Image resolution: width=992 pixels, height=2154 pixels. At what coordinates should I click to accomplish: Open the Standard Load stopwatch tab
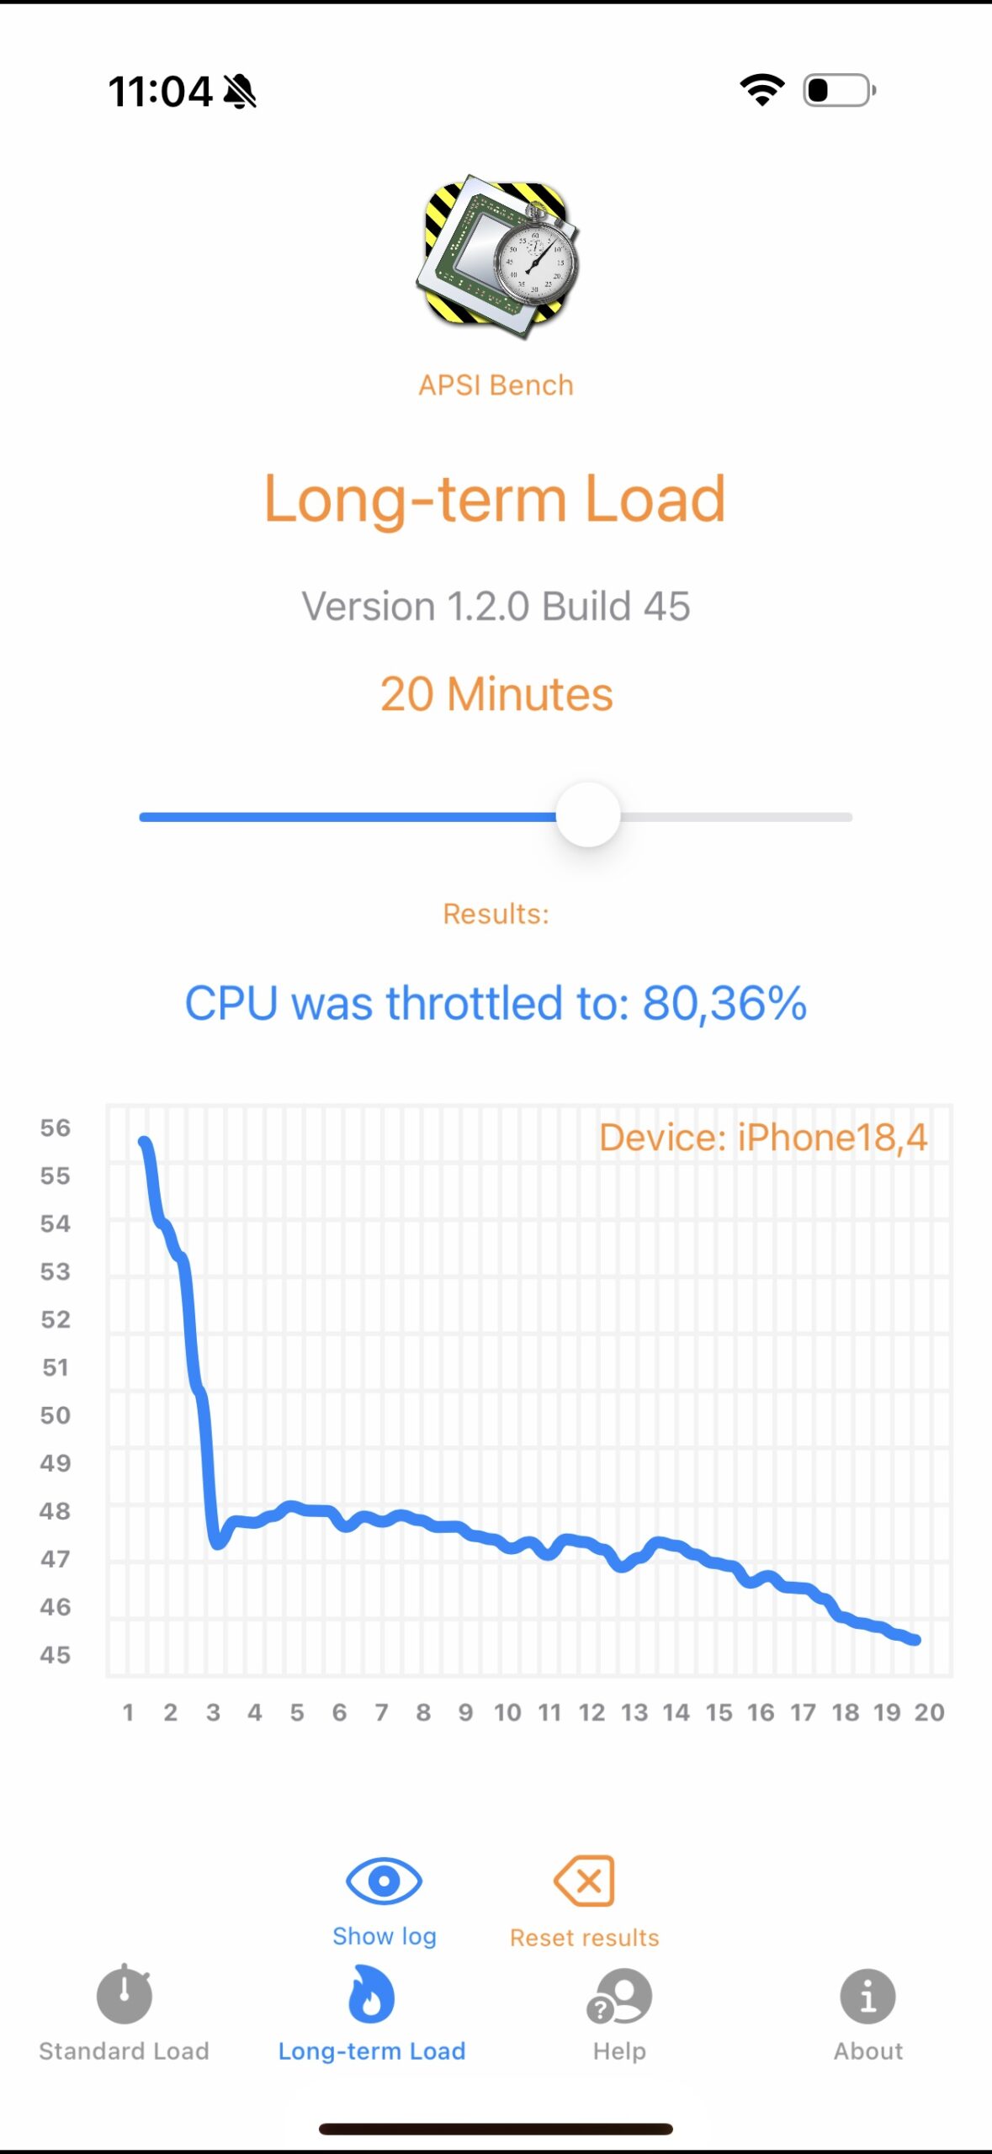click(124, 1995)
